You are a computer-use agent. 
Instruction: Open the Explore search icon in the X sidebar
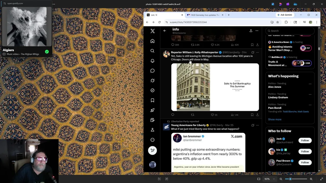(x=152, y=51)
